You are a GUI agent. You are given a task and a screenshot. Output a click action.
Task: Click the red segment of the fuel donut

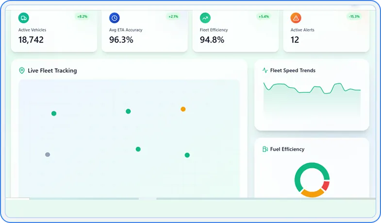326,185
